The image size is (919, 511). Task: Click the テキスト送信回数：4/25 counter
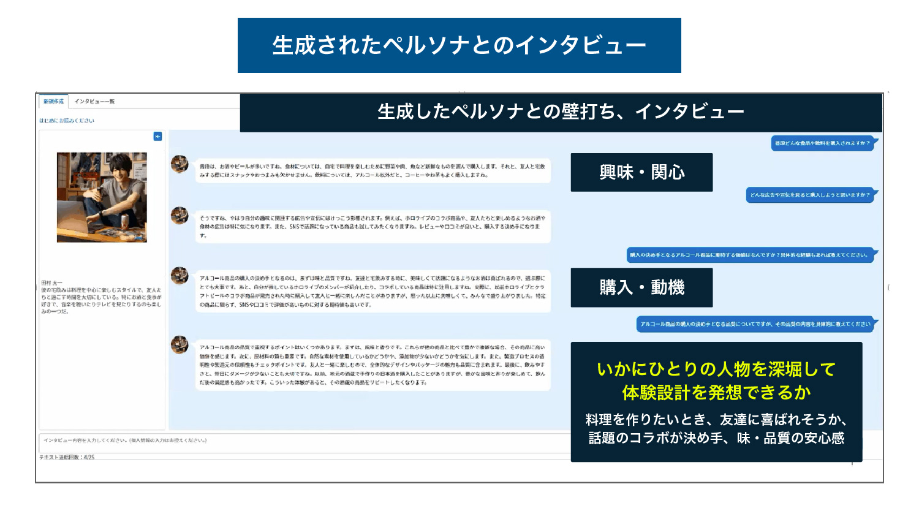pos(67,457)
